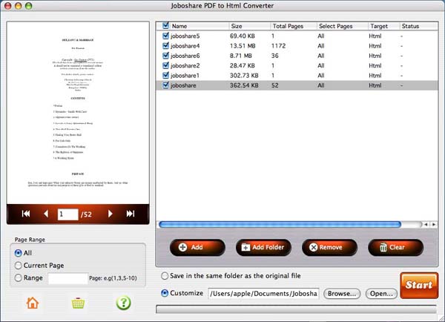Uncheck the joboshare5 file checkbox
The image size is (445, 322).
click(x=165, y=36)
